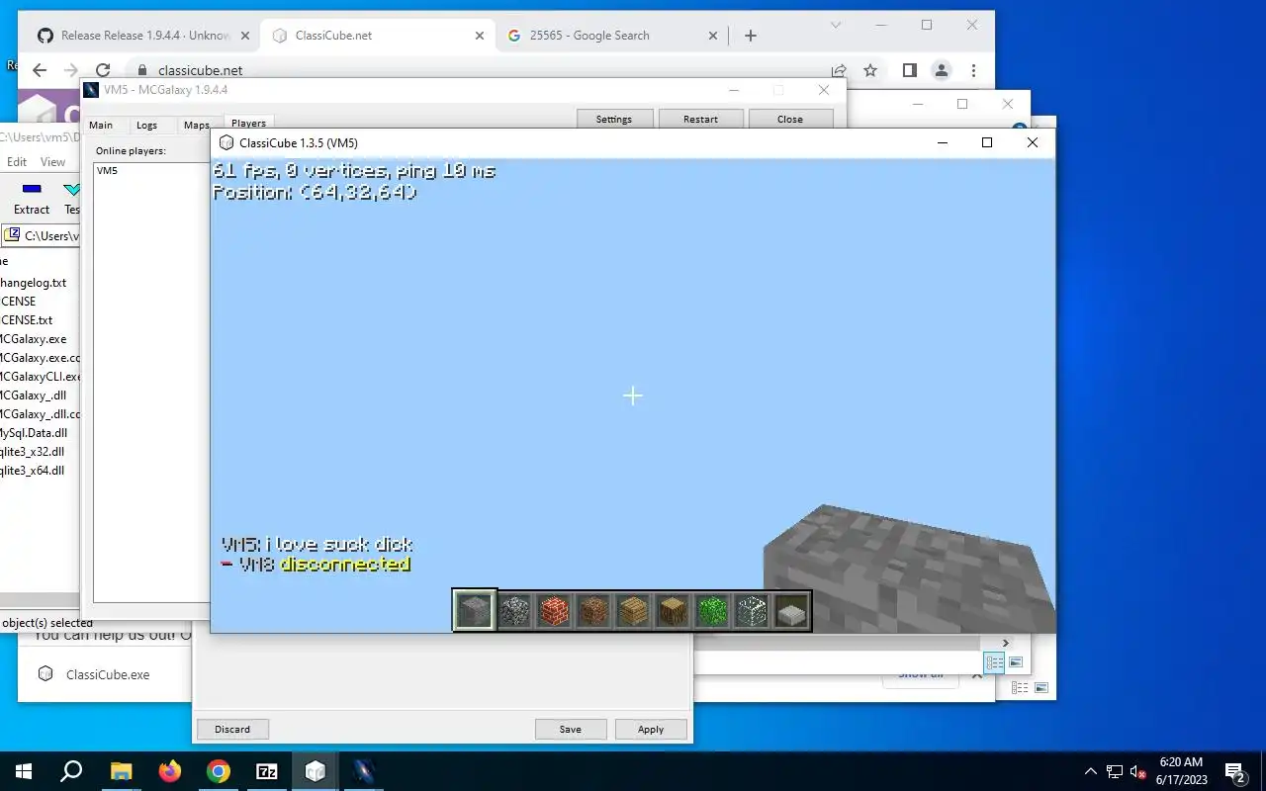Open the Chrome profile icon
This screenshot has width=1266, height=791.
[942, 70]
